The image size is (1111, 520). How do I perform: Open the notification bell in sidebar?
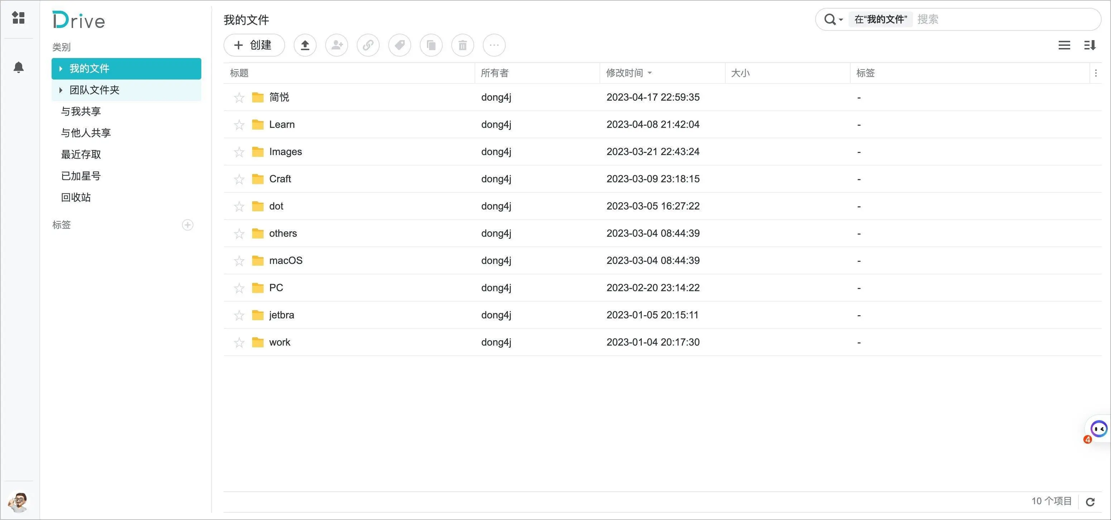pyautogui.click(x=19, y=67)
